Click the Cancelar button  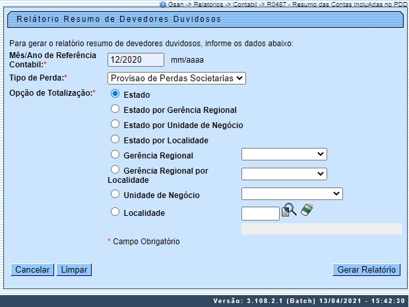click(32, 269)
